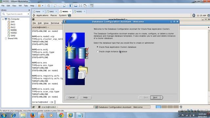Switch to Unity mode
This screenshot has height=118, width=210.
click(x=85, y=6)
